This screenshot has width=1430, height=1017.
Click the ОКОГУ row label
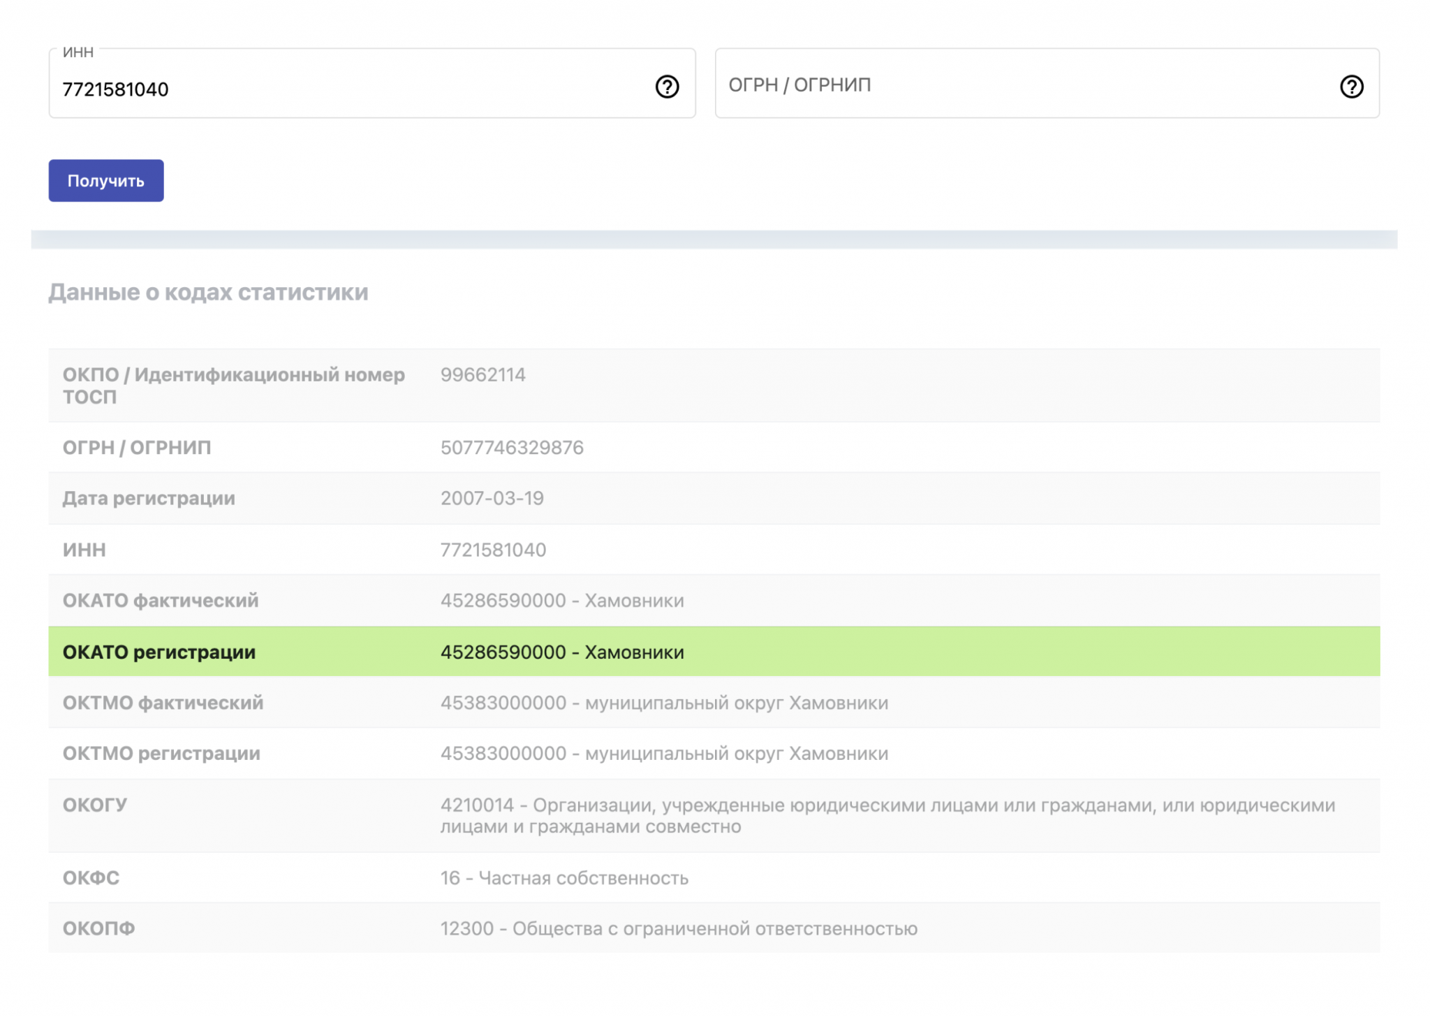pyautogui.click(x=95, y=805)
